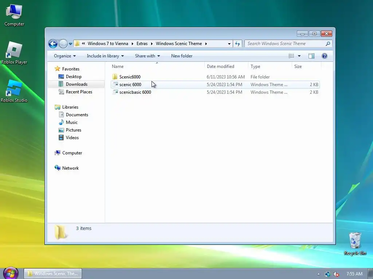Open address bar history dropdown
This screenshot has width=373, height=279.
229,44
